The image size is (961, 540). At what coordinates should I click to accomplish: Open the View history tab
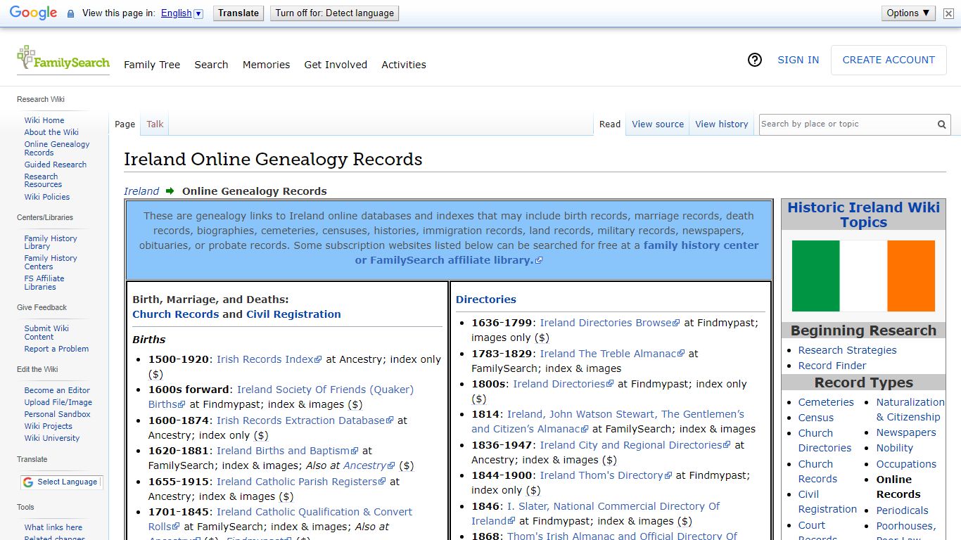tap(722, 124)
